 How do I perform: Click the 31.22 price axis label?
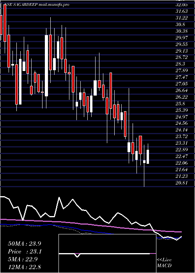[182, 18]
